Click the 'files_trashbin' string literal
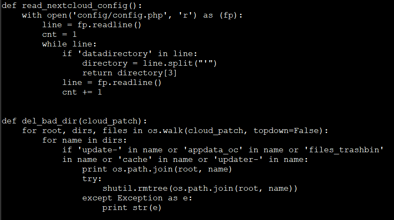The height and width of the screenshot is (220, 394). point(344,150)
